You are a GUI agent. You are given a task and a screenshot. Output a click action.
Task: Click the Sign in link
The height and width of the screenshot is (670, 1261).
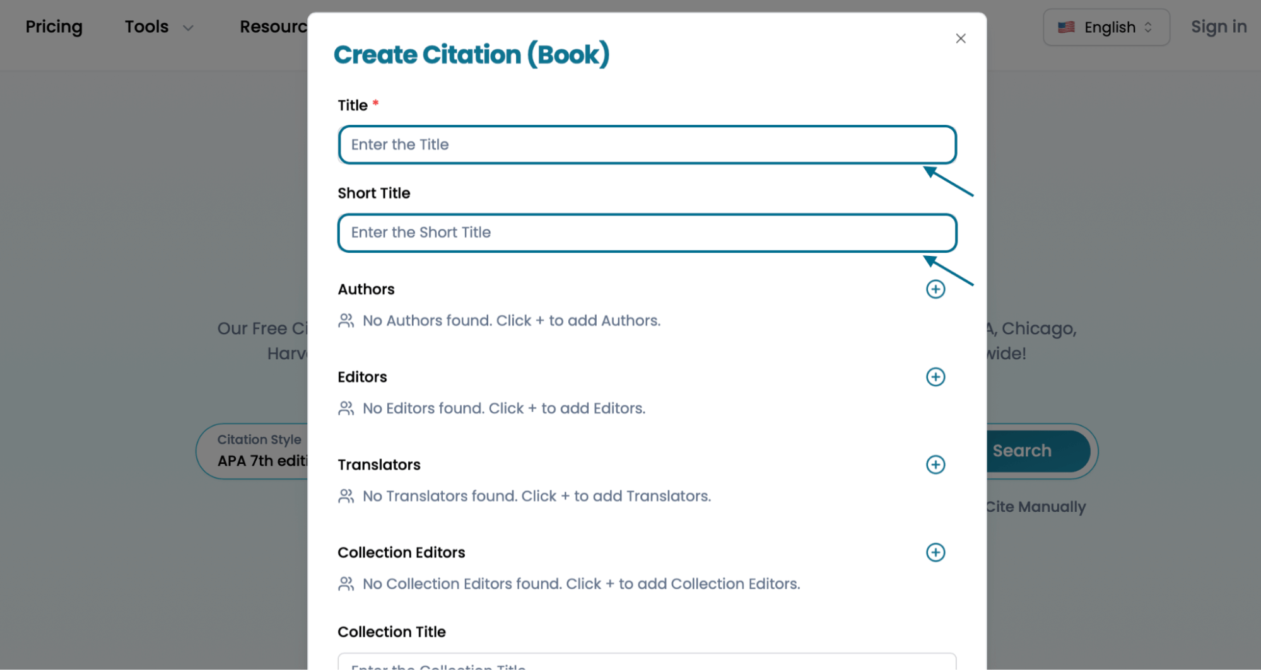point(1218,26)
